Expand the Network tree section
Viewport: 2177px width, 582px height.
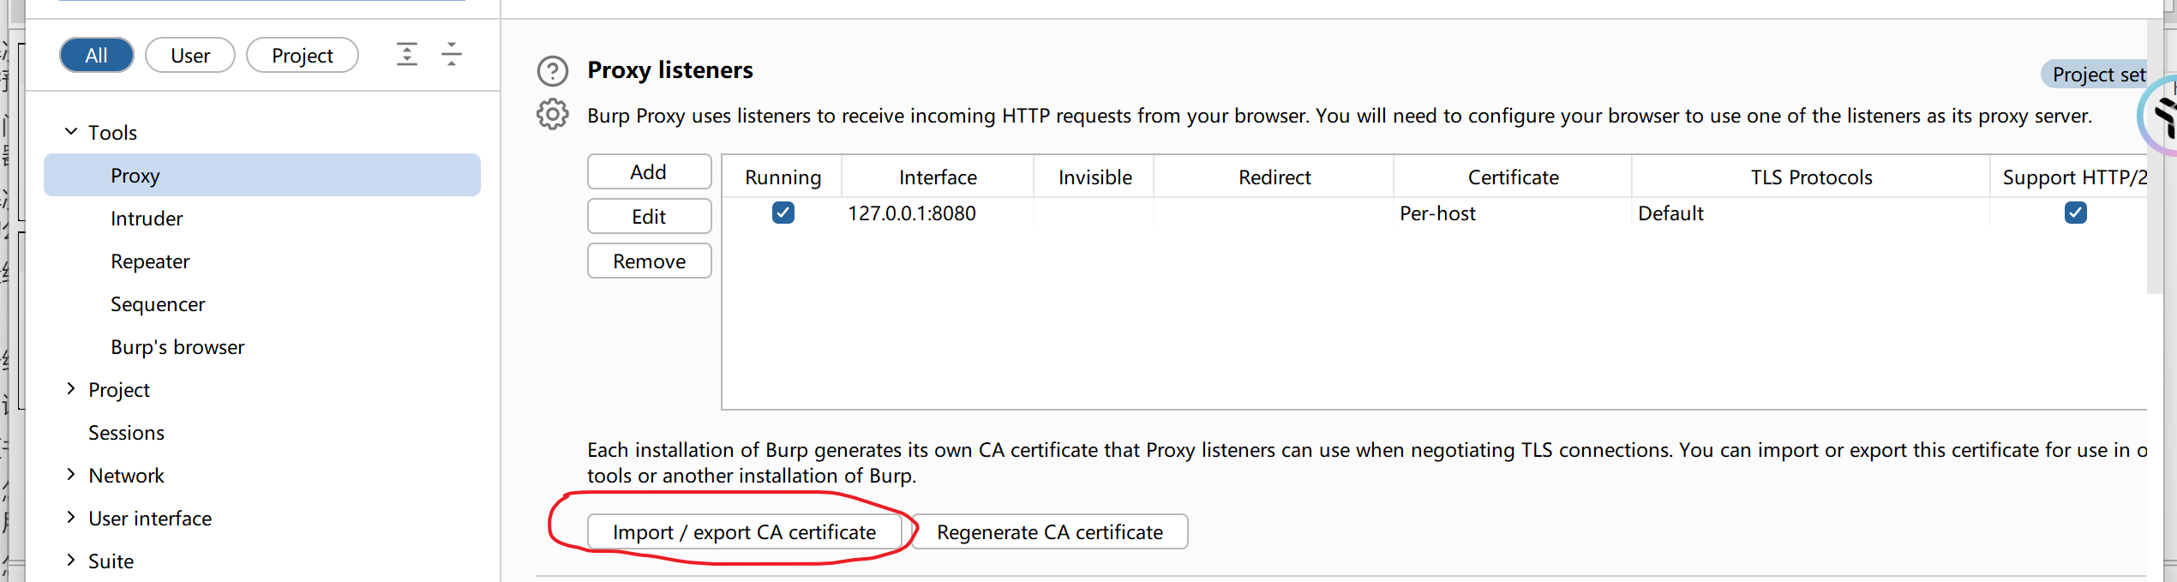71,475
